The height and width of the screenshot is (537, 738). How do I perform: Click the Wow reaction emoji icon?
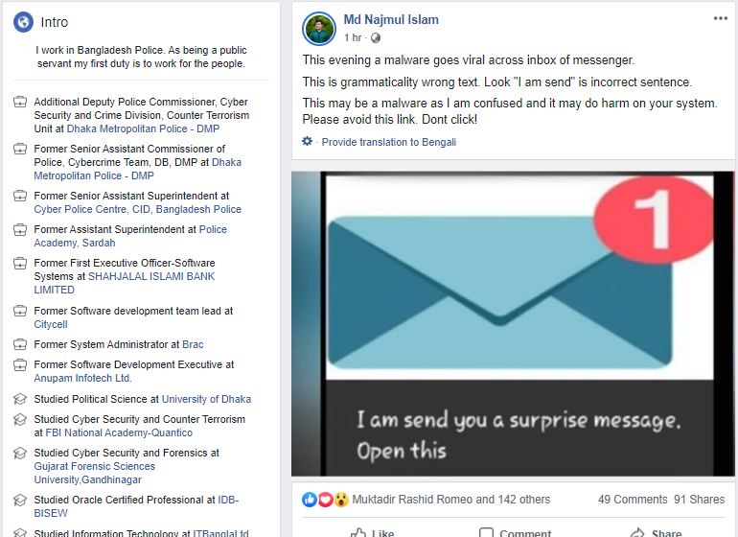tap(341, 500)
